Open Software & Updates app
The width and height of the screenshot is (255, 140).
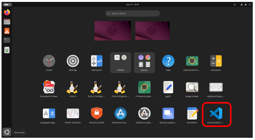pos(121,115)
